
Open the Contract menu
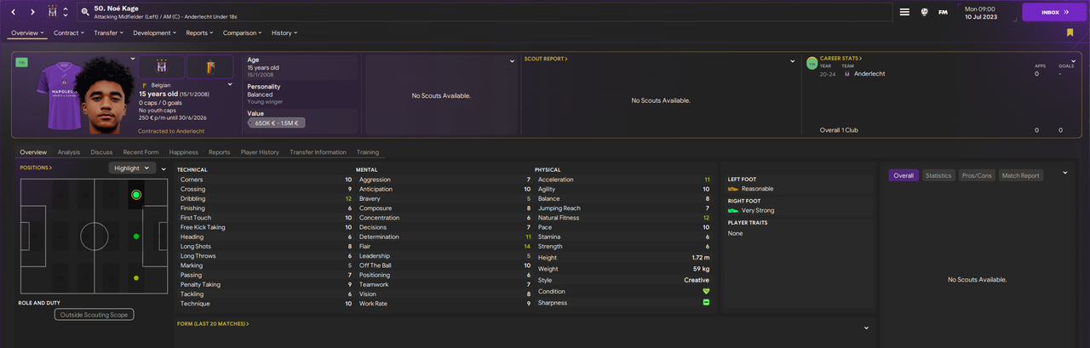(x=68, y=32)
